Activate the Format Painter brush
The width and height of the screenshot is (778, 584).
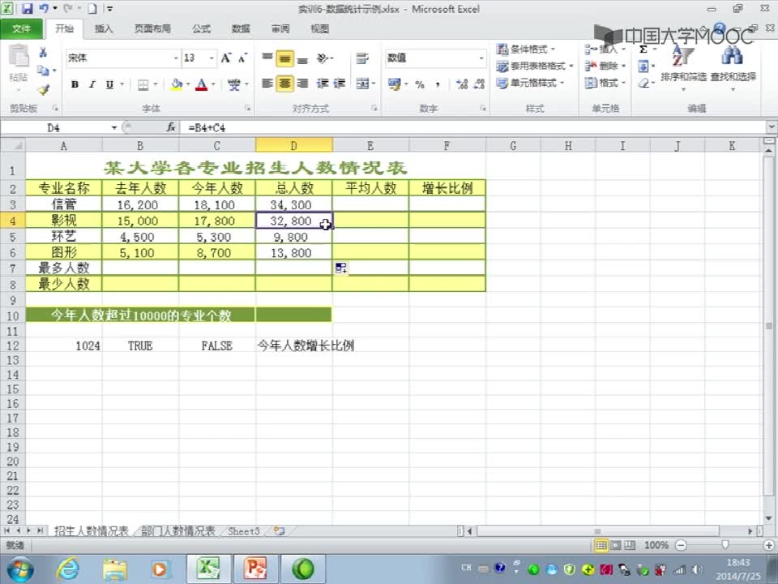43,89
